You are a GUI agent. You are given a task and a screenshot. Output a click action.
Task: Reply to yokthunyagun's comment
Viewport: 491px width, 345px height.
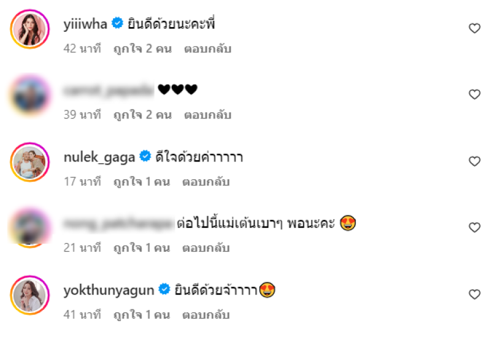point(206,315)
